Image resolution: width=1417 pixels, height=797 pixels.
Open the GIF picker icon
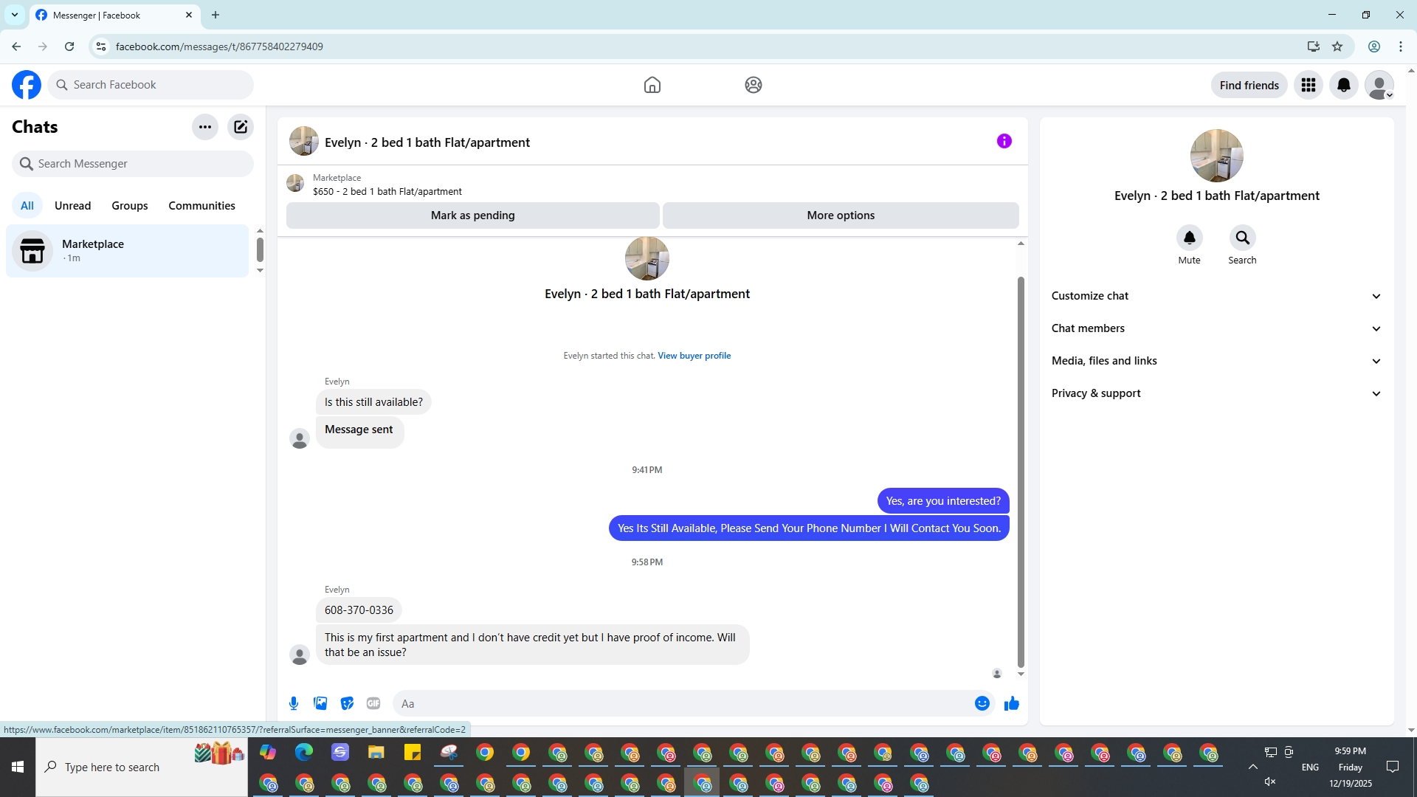pos(373,703)
